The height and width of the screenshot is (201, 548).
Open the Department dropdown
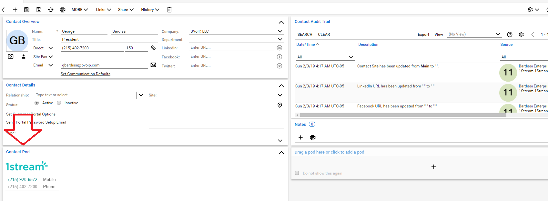click(280, 39)
